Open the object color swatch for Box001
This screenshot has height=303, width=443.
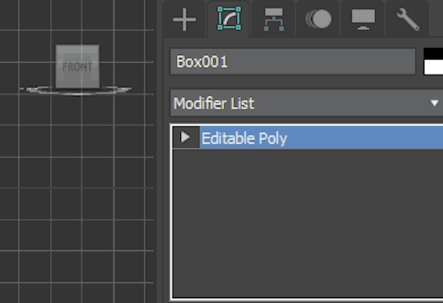[x=433, y=62]
